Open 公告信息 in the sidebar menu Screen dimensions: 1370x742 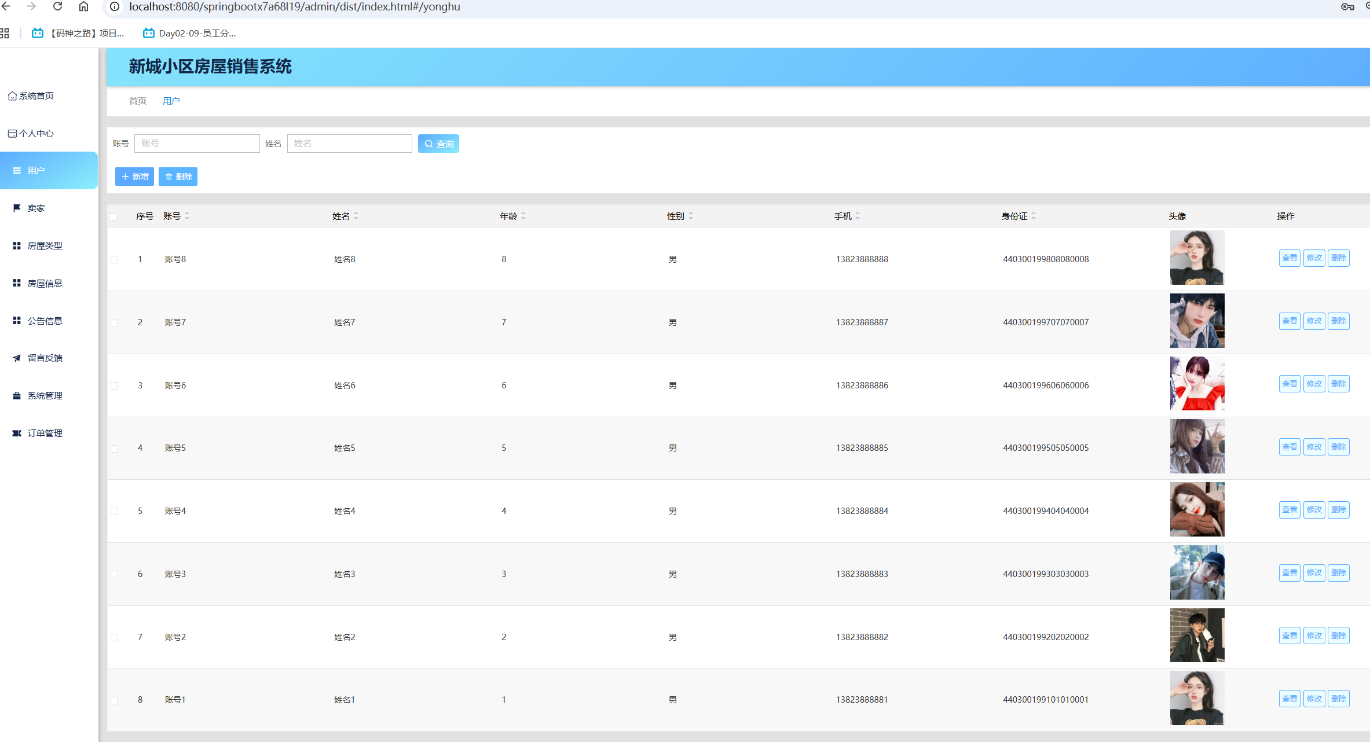pyautogui.click(x=45, y=321)
